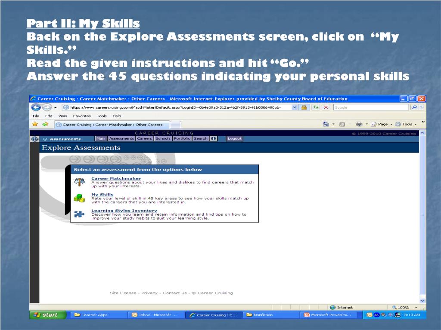Switch to Inbox - Microsoft taskbar item
Viewport: 441px width, 330px height.
155,315
